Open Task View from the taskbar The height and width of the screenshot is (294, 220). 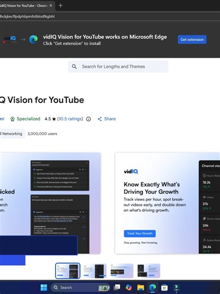(x=117, y=287)
